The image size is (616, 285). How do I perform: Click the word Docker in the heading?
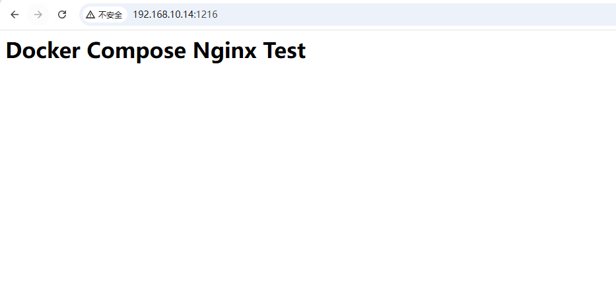tap(43, 51)
